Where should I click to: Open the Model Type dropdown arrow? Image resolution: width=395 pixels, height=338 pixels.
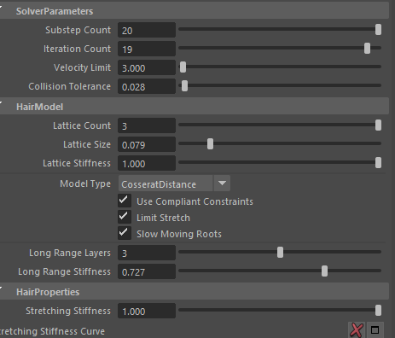(x=222, y=184)
